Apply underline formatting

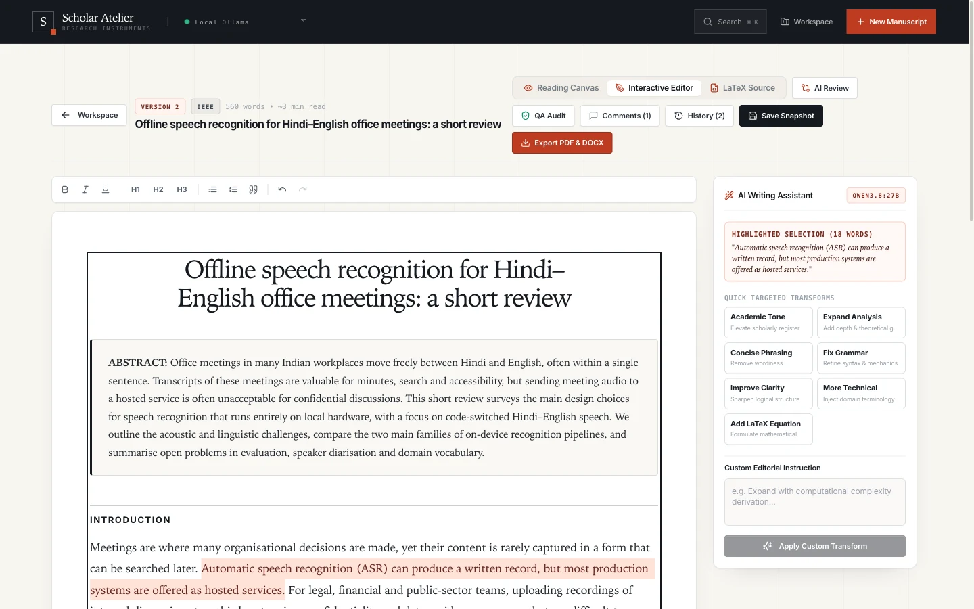[x=106, y=189]
